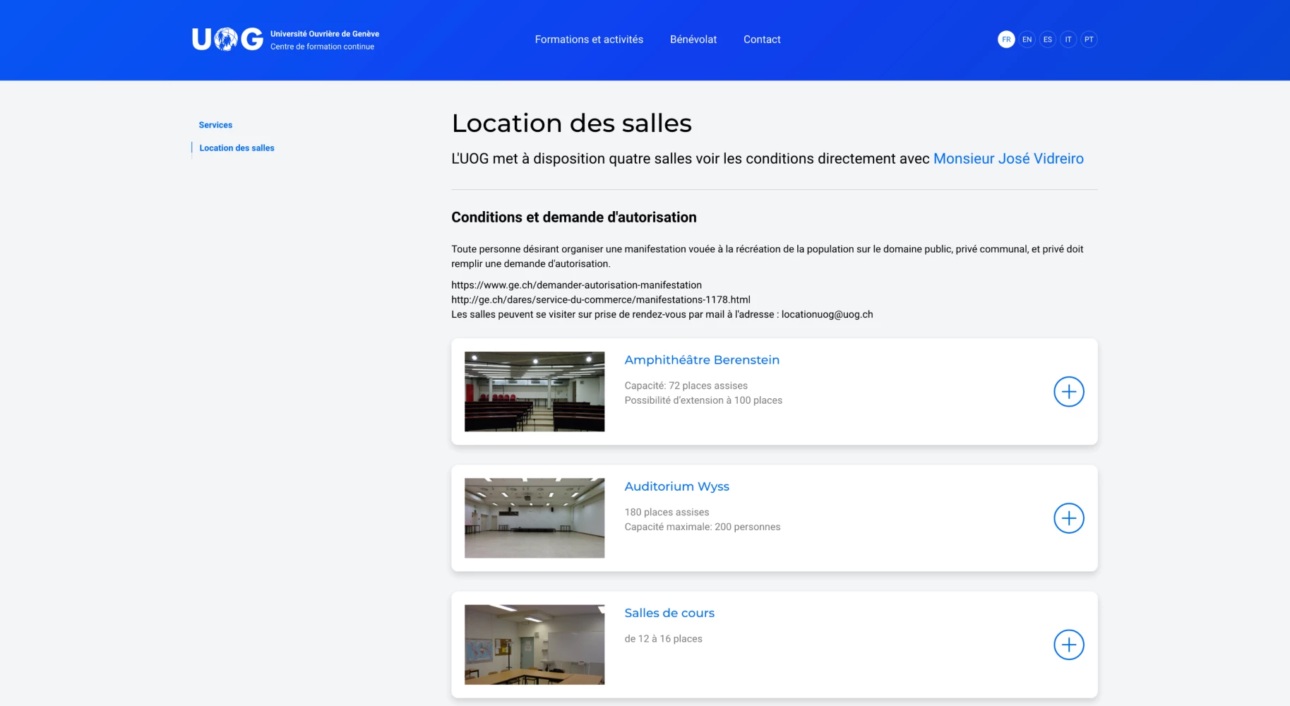The width and height of the screenshot is (1290, 706).
Task: Open the Bénévolat menu item
Action: (693, 40)
